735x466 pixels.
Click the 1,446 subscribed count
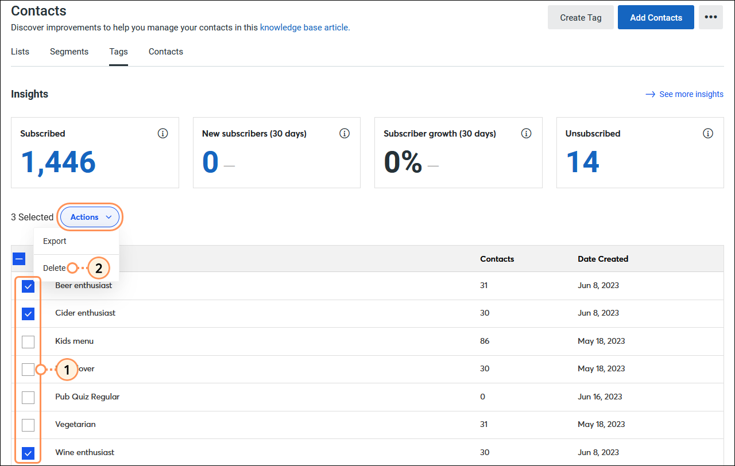tap(58, 162)
